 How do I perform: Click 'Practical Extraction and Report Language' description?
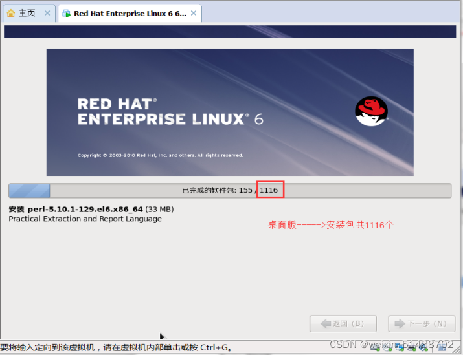pos(85,219)
